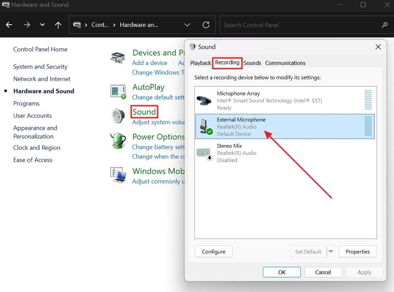Click Cancel in Sound dialog
This screenshot has width=394, height=292.
point(323,272)
